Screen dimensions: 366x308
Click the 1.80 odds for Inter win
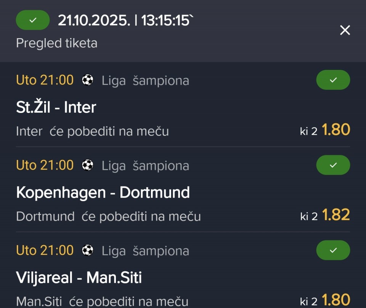coord(335,130)
